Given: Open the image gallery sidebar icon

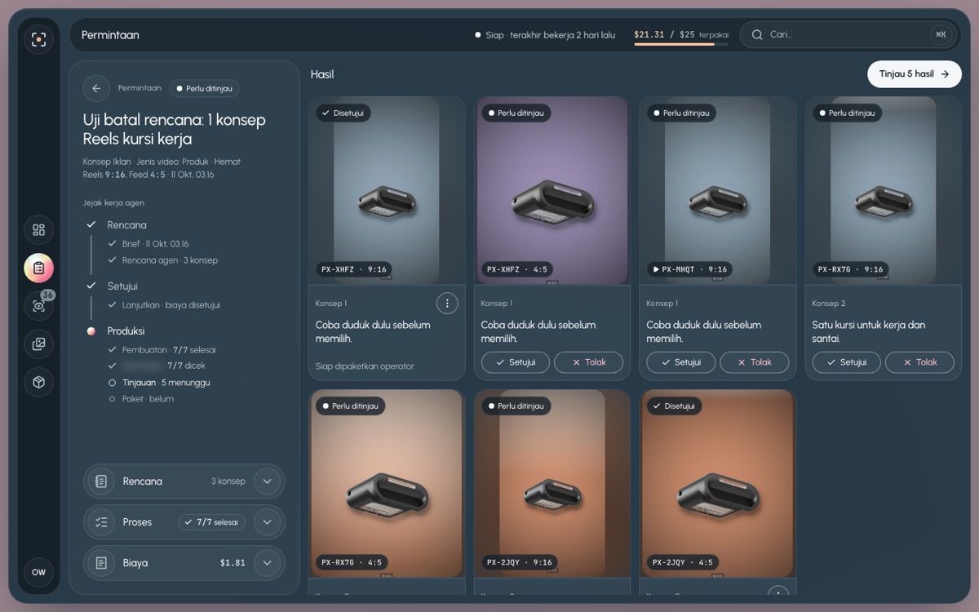Looking at the screenshot, I should 38,344.
